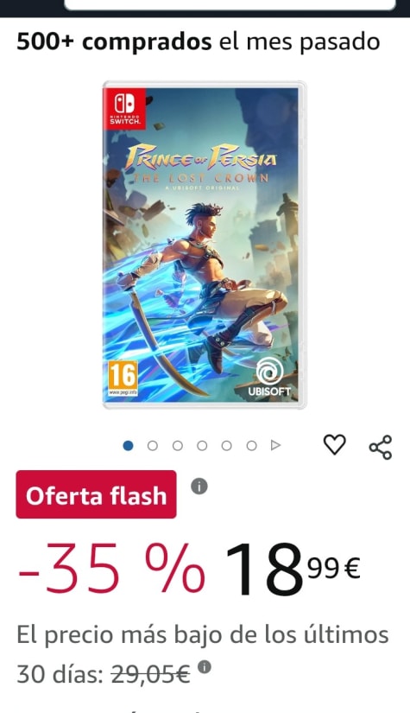
Task: Open the Prince of Persia cover image
Action: pos(205,245)
